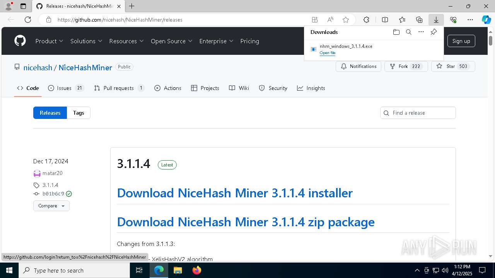Show hidden system tray icons
Image resolution: width=495 pixels, height=278 pixels.
click(417, 270)
